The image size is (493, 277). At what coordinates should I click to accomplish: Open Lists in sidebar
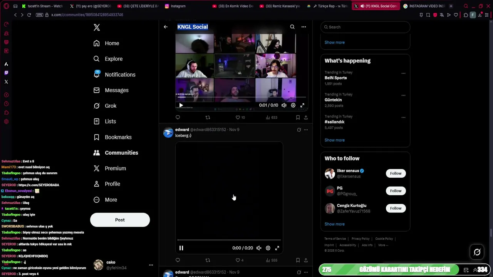coord(104,121)
